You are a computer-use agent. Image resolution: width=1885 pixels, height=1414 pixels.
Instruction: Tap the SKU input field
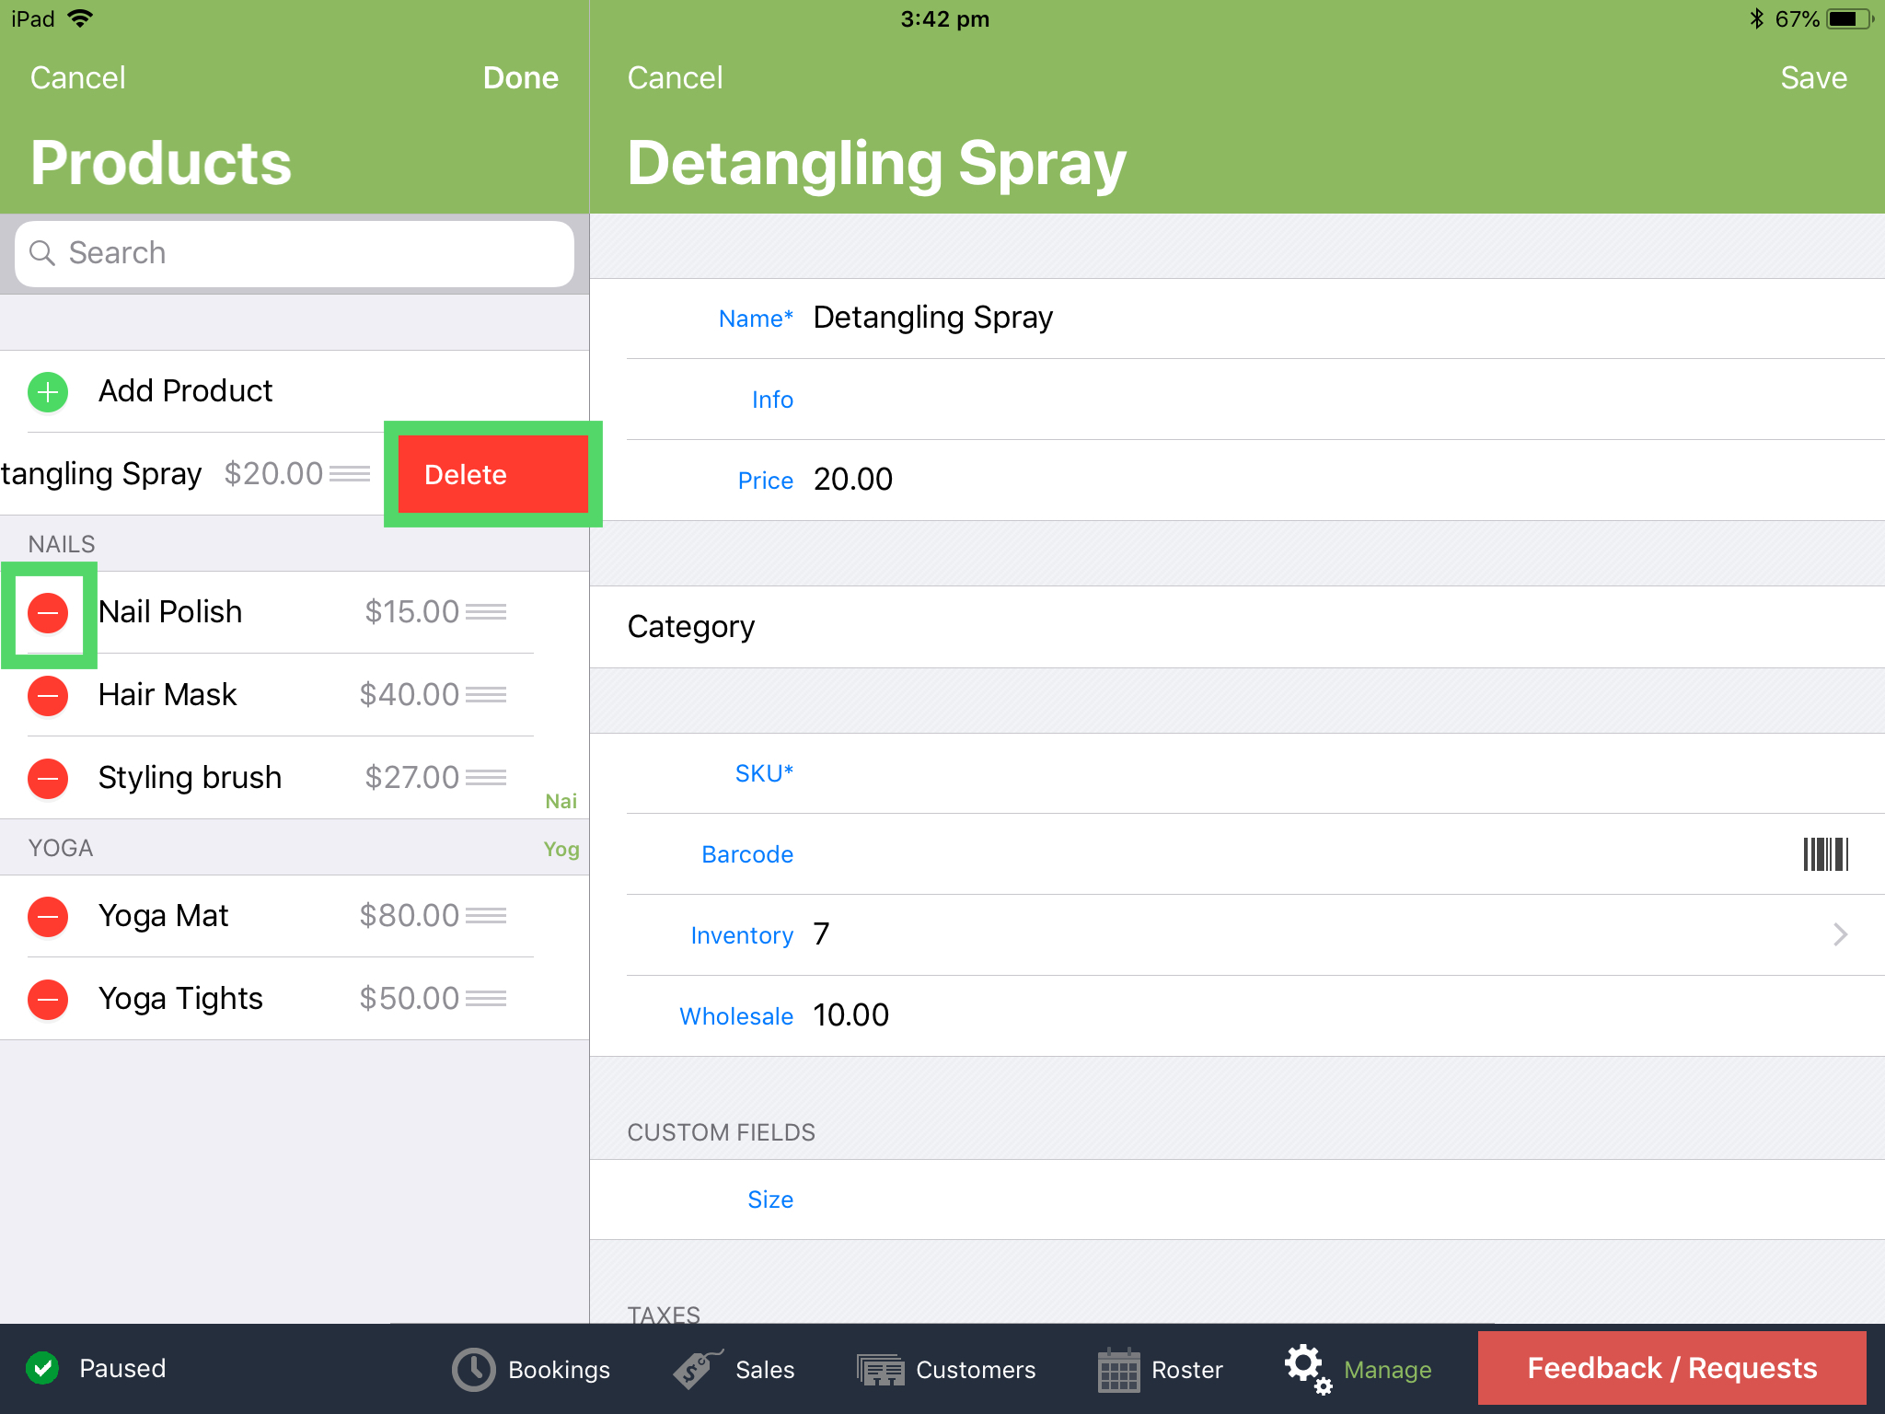[x=1255, y=773]
